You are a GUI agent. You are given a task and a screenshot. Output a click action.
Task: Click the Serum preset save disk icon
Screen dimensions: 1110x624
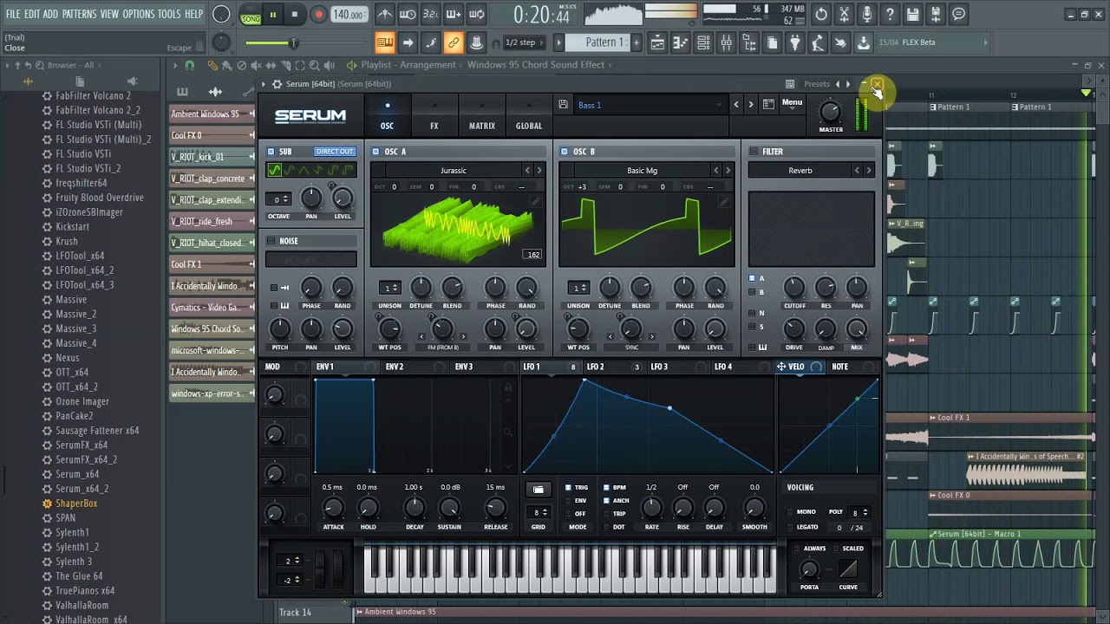(563, 105)
